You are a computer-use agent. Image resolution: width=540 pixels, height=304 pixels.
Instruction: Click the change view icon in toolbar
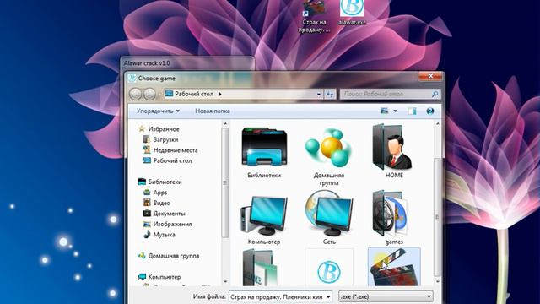385,111
